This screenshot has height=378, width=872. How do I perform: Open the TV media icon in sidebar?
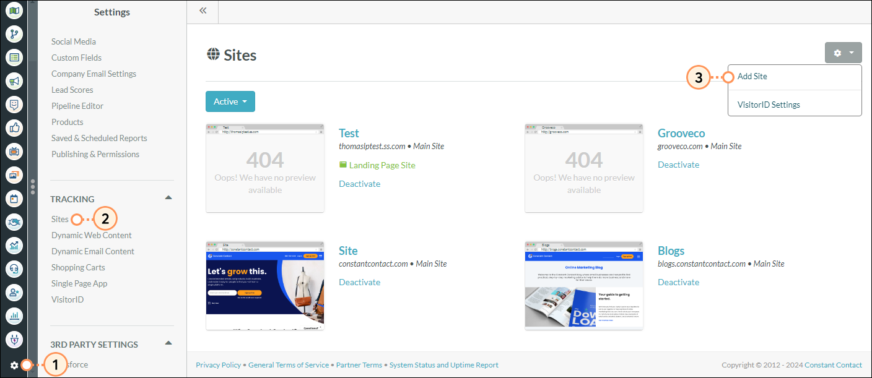[14, 152]
